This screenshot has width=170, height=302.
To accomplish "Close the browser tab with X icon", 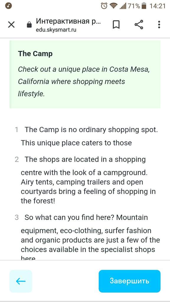I will [x=12, y=25].
